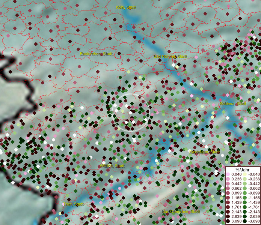Click the Bad Honnef, Stadt label
Screen dimensions: 261x225
tap(170, 56)
